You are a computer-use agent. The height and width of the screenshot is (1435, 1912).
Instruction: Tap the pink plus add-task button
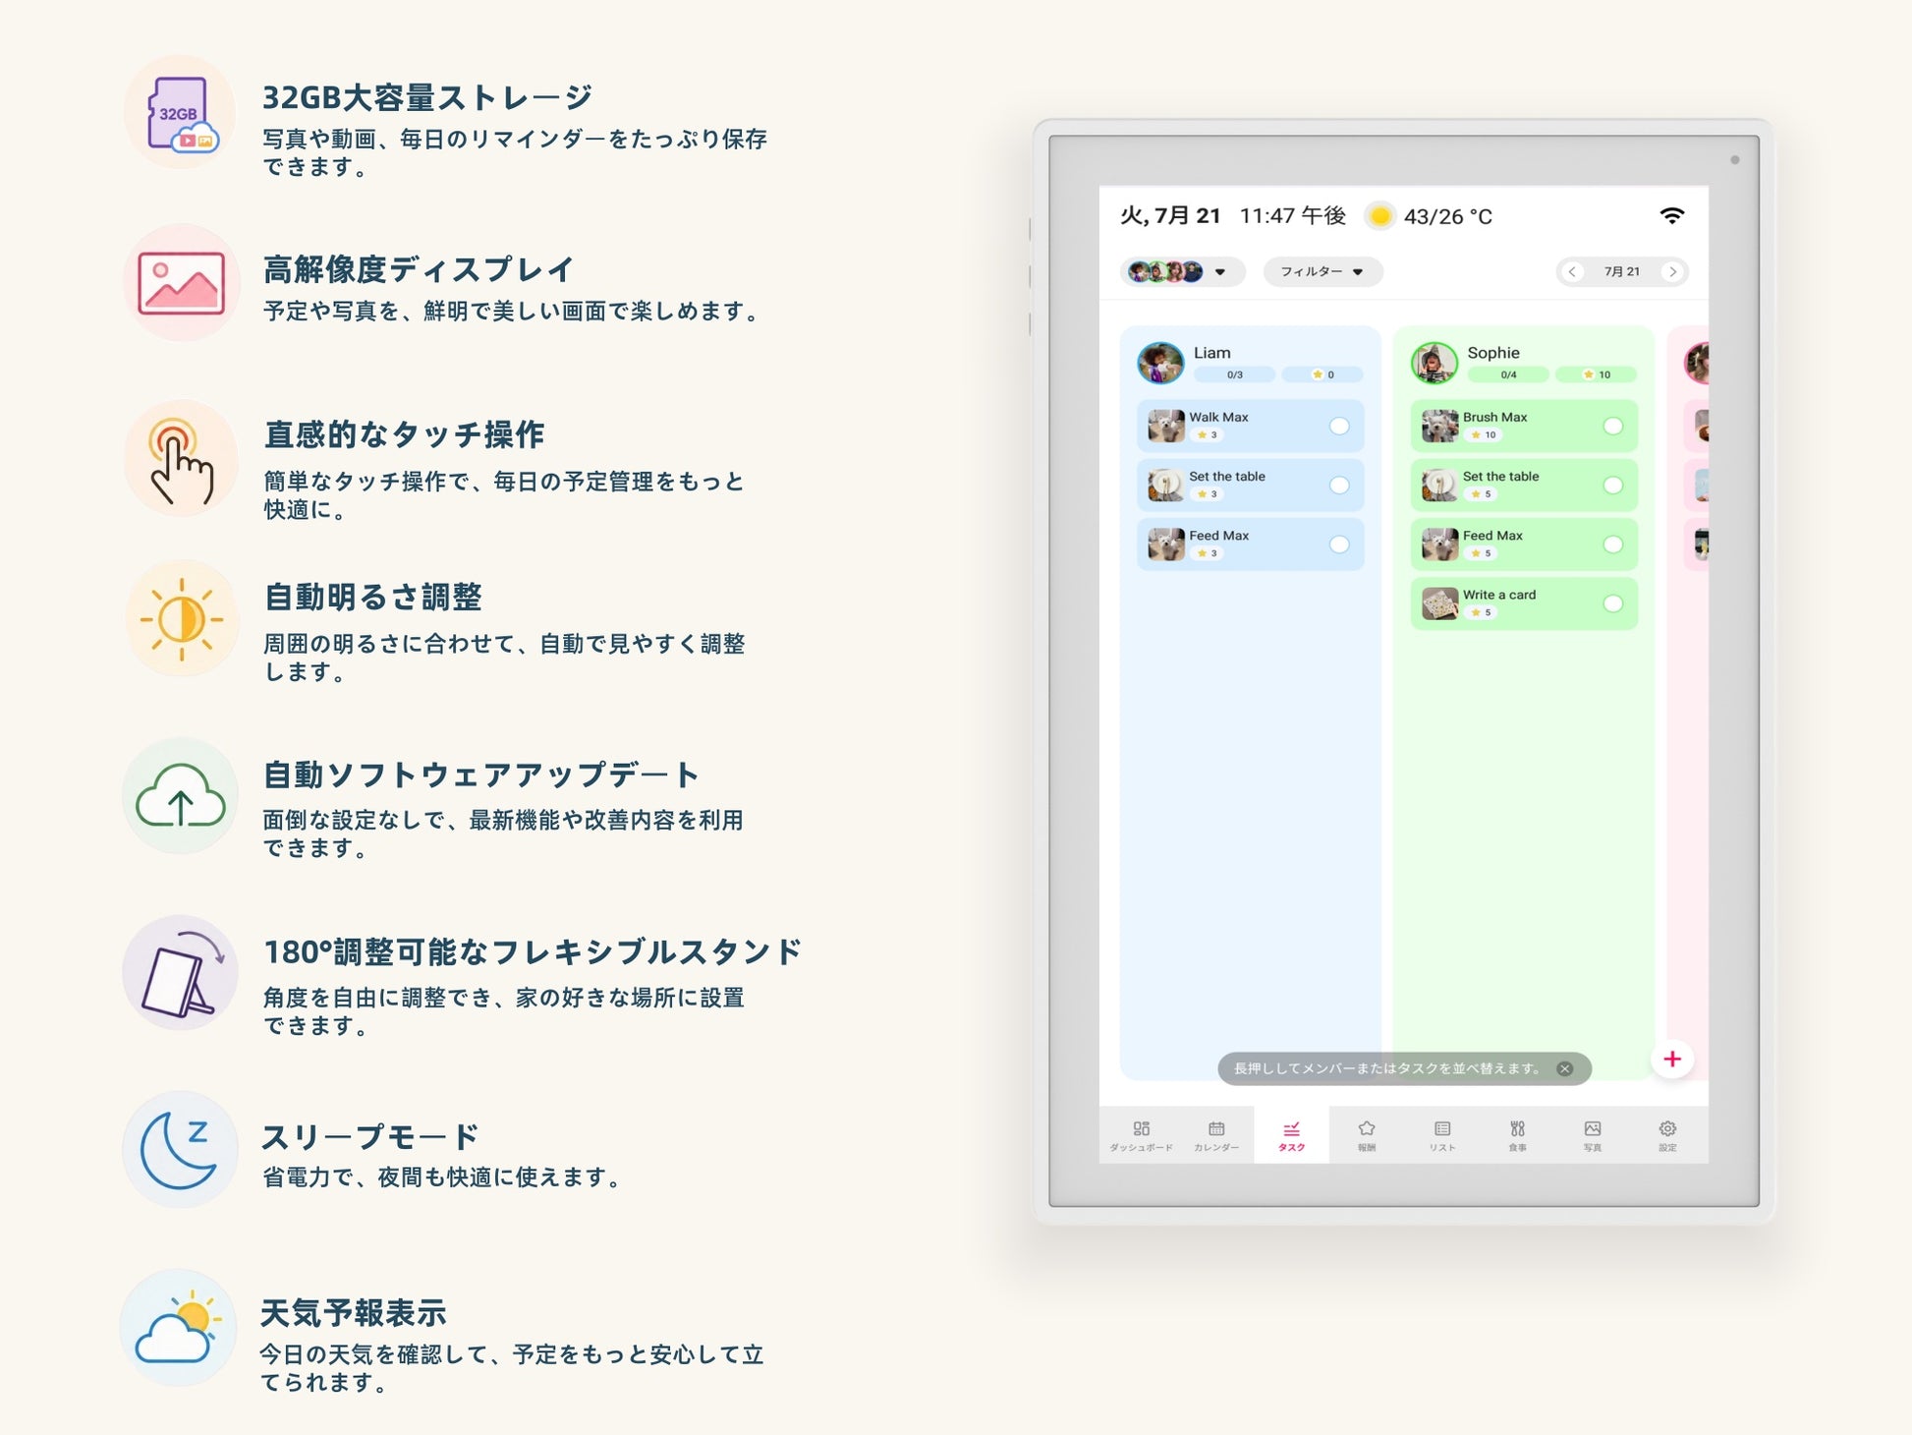tap(1672, 1059)
